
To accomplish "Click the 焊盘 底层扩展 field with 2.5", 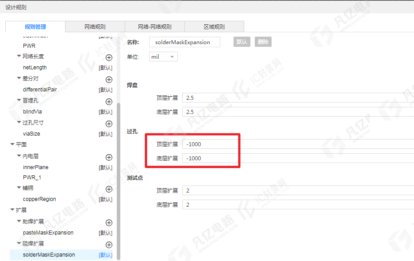I will (x=298, y=112).
